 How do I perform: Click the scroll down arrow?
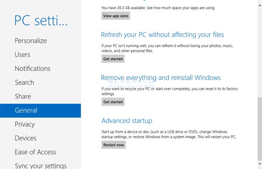click(260, 164)
